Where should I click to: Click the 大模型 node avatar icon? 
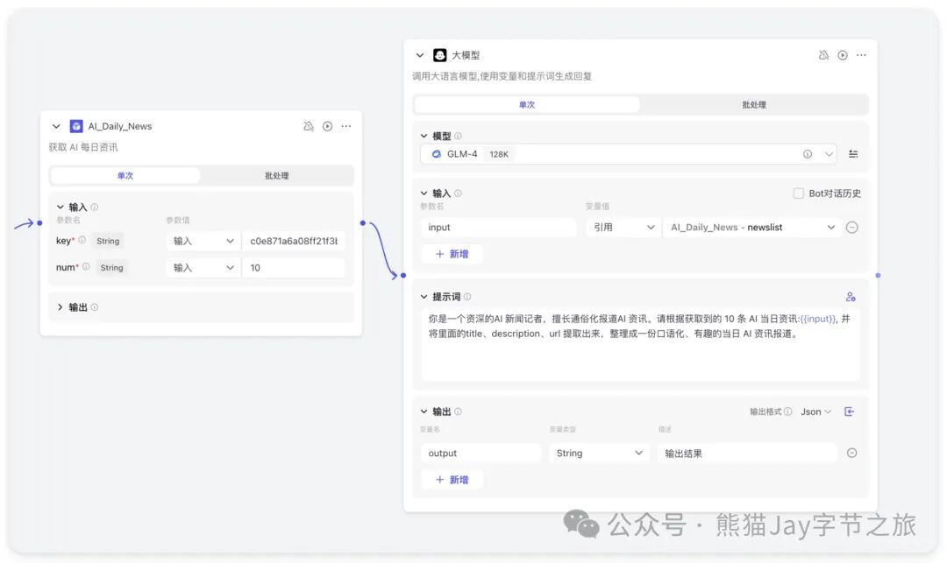[439, 55]
